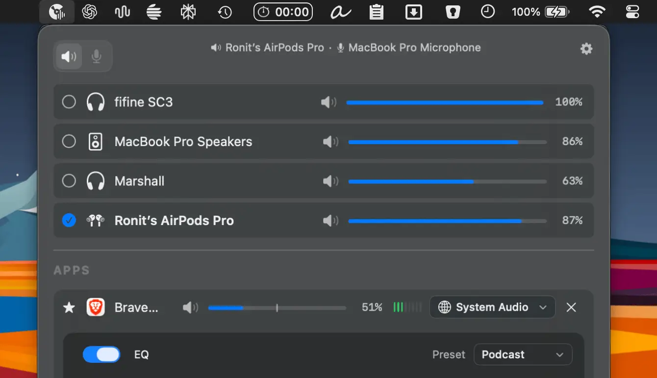Open the ChatGPT menu bar icon
The height and width of the screenshot is (378, 657).
click(89, 12)
